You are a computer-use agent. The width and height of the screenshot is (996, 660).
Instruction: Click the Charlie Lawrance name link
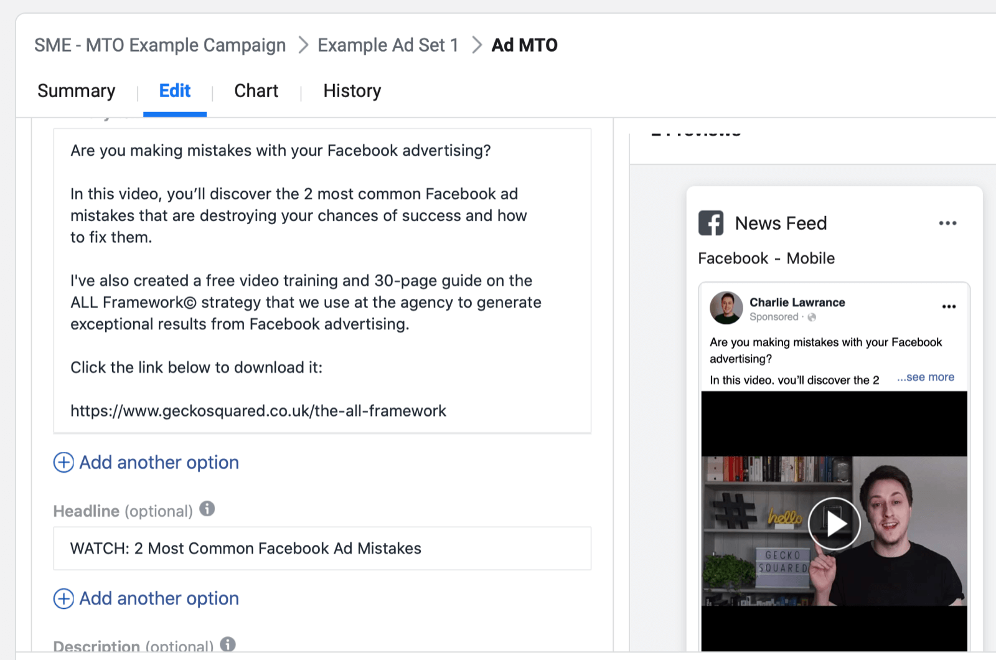point(797,302)
